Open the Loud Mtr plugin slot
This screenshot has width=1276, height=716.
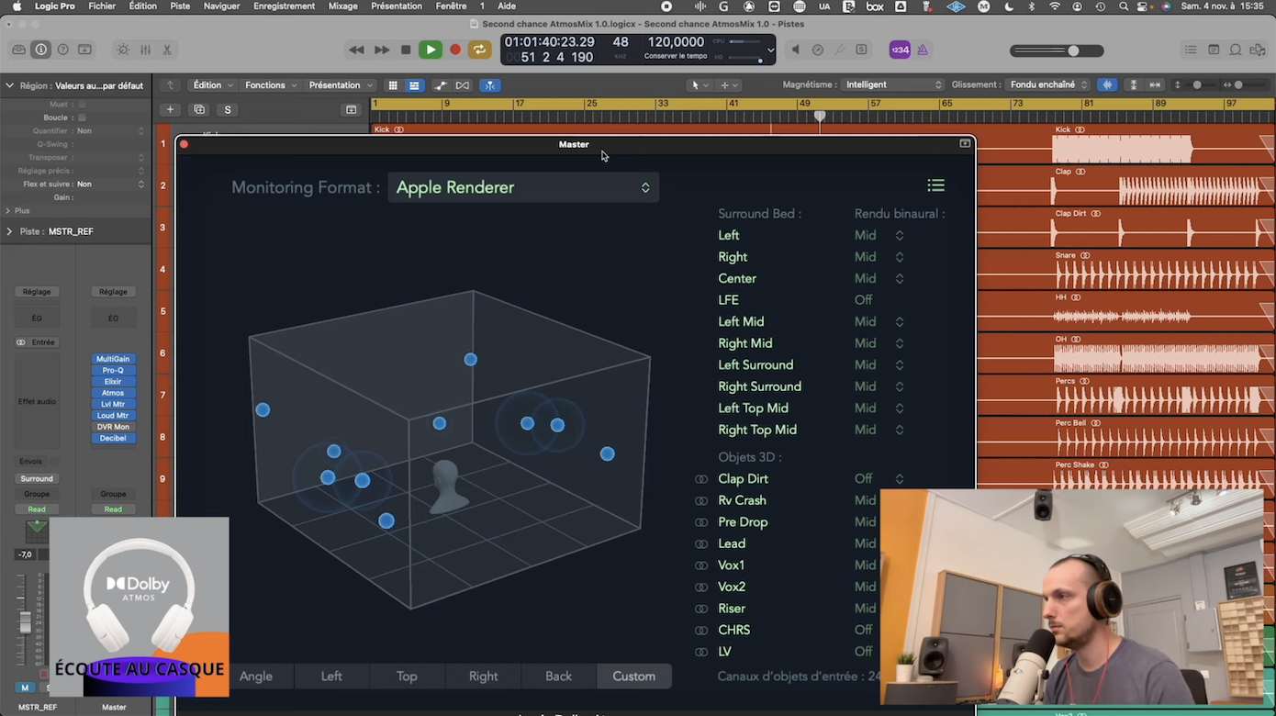tap(113, 416)
